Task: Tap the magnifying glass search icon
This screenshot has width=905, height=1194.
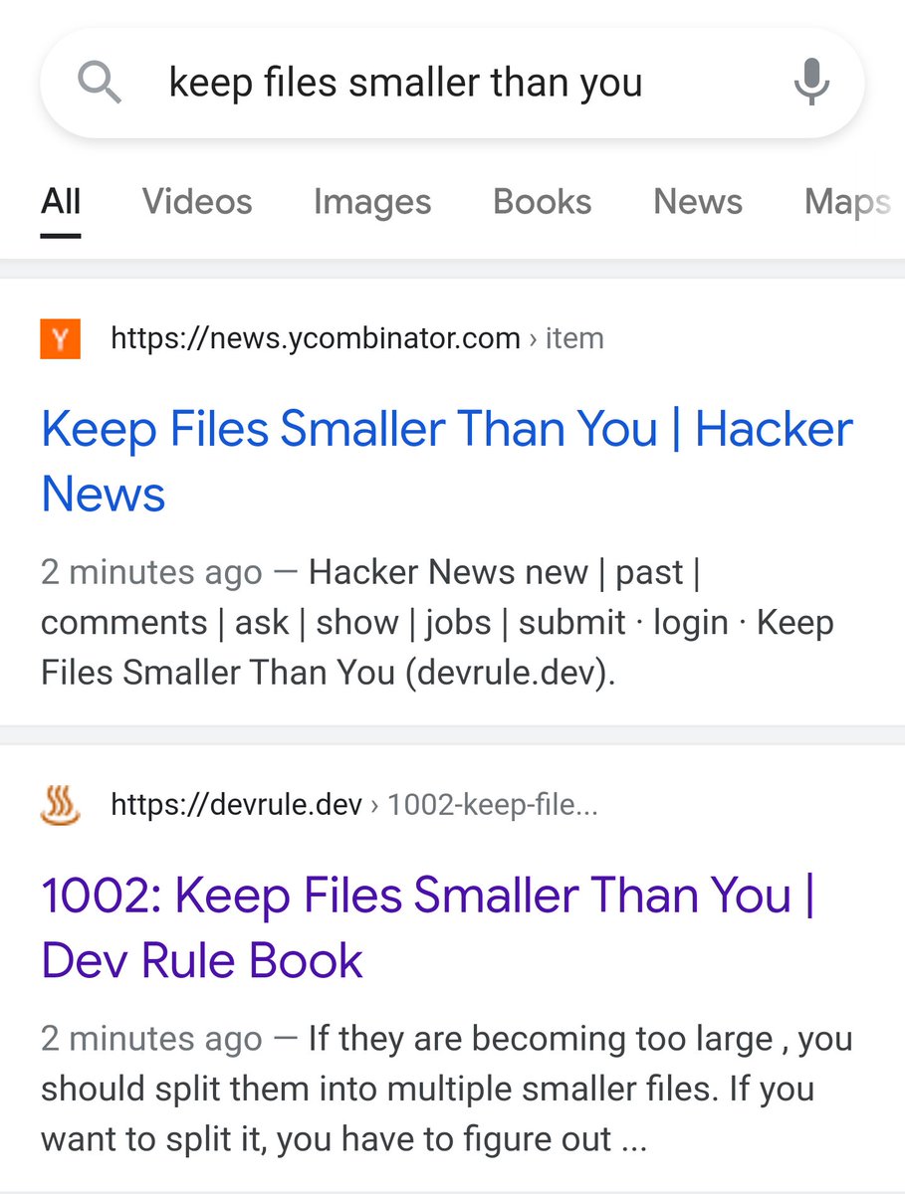Action: [x=100, y=83]
